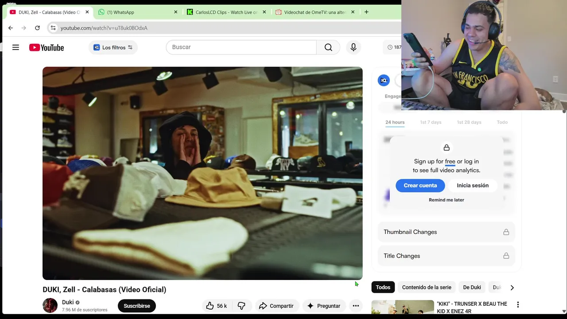Advance the chip row with right chevron

coord(512,288)
